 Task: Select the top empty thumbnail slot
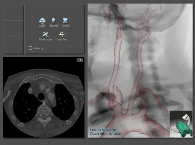[x=13, y=12]
